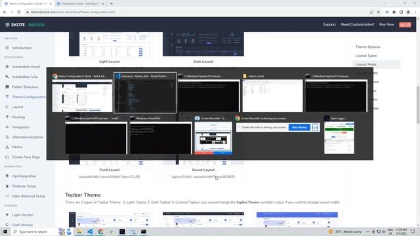Click the v4.1.0 version badge
The image size is (420, 236).
click(x=405, y=25)
